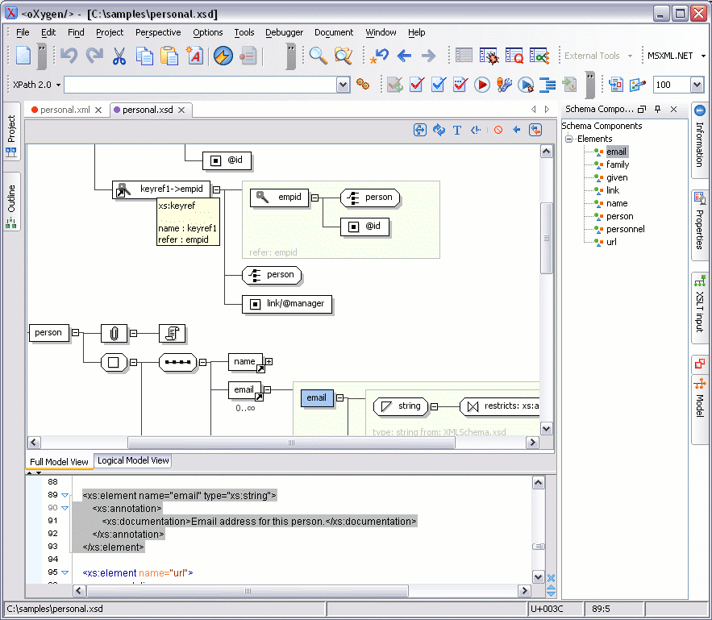Click the magnifying glass Find icon
Screen dimensions: 712x620
[319, 56]
